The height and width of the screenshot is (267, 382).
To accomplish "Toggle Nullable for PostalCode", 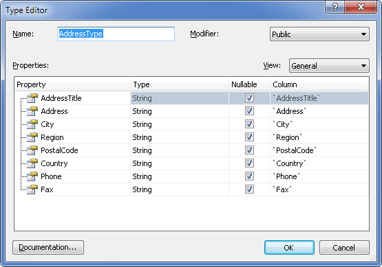I will 249,150.
